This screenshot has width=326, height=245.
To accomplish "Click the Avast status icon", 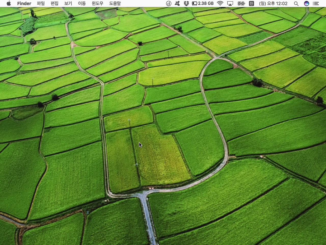I will (x=177, y=3).
